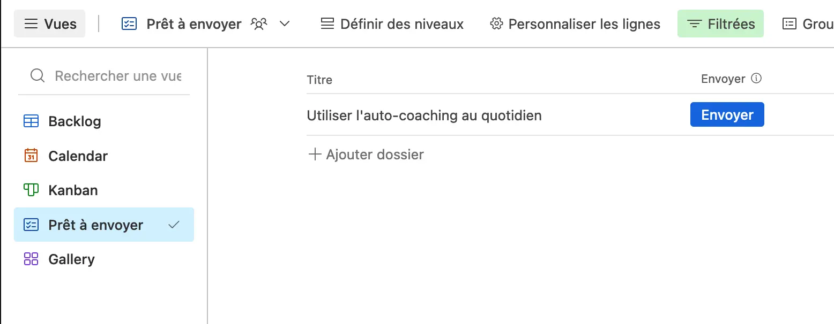Click the Backlog grid view icon
Image resolution: width=834 pixels, height=324 pixels.
[x=31, y=121]
